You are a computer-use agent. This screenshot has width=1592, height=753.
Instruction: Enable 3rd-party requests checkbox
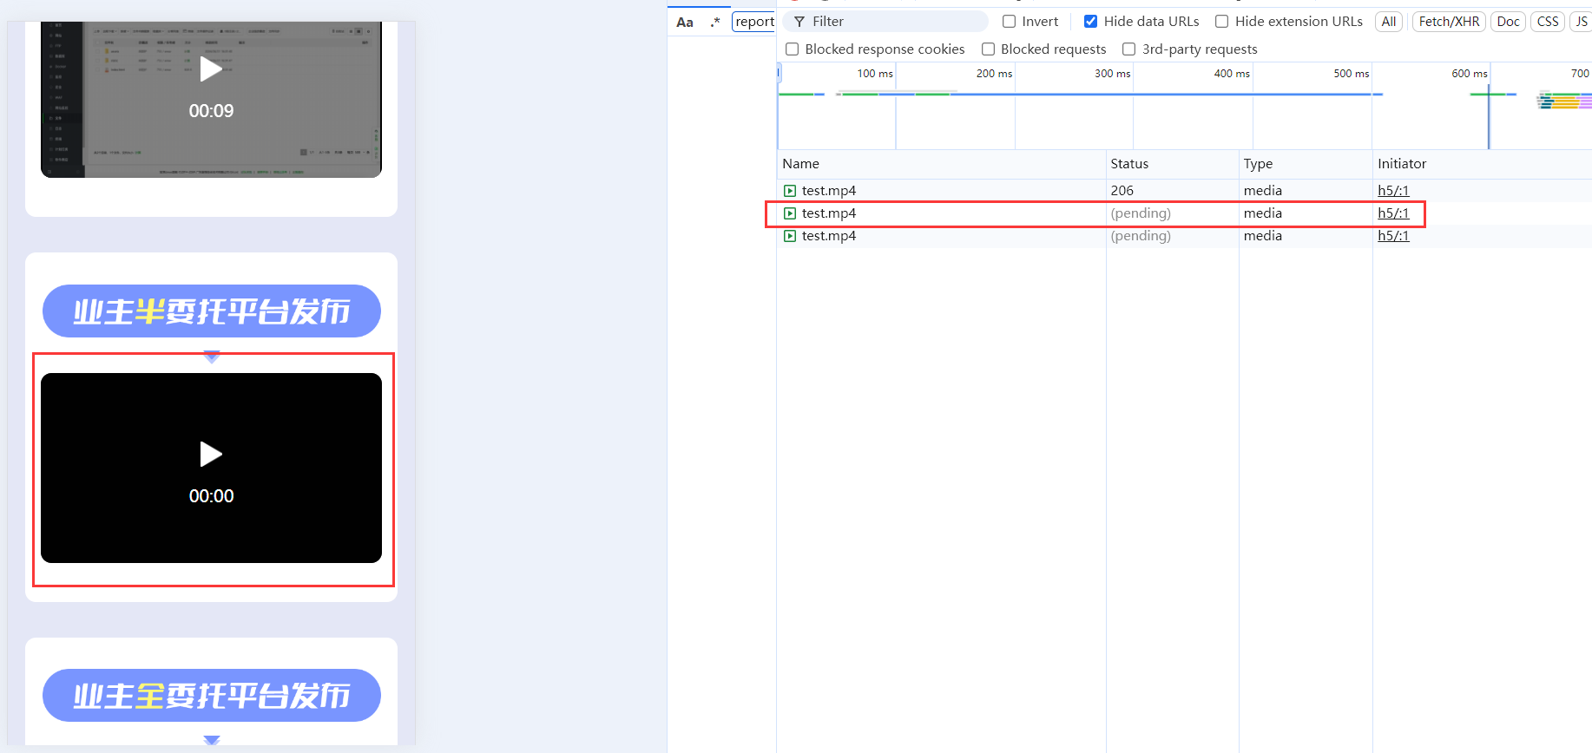click(x=1128, y=49)
